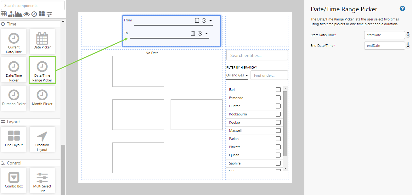Filter palette by layout grid icon
Viewport: 412px width, 195px height.
tap(42, 14)
